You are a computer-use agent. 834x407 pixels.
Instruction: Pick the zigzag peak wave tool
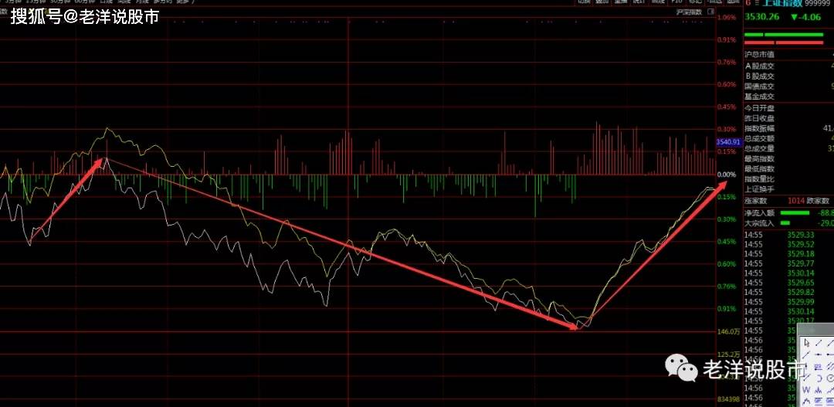click(x=807, y=401)
